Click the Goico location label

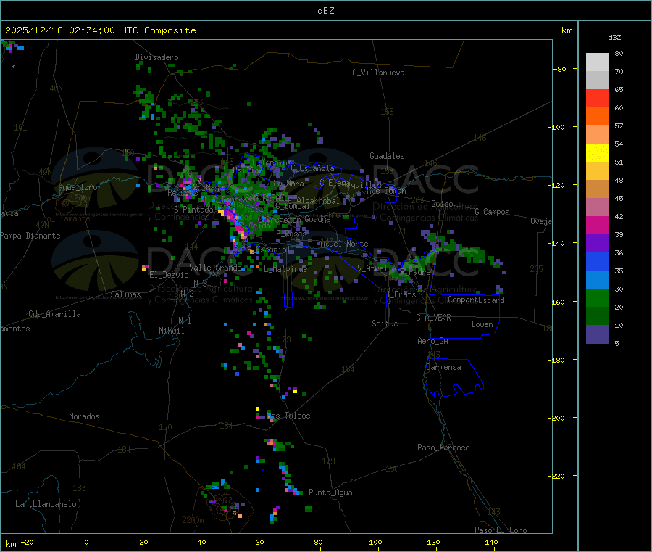coord(442,204)
